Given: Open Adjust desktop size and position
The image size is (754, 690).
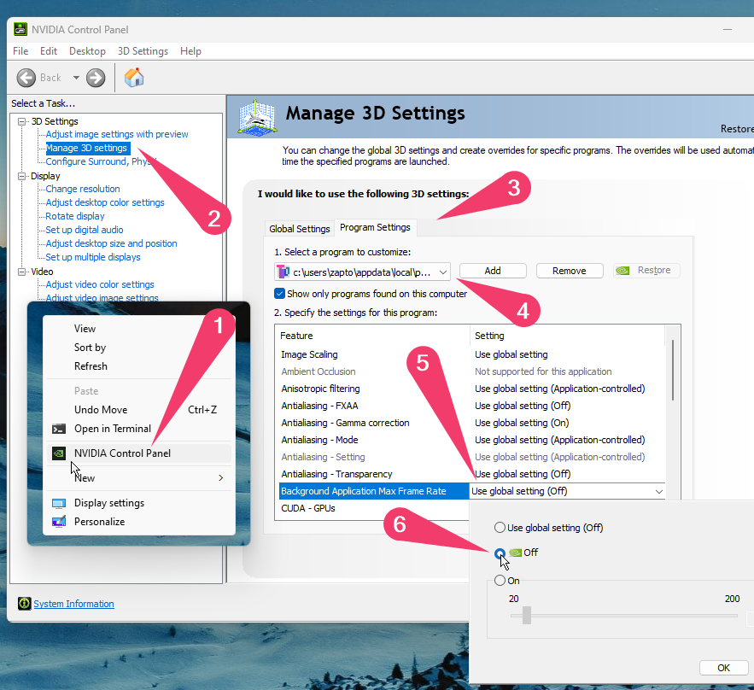Looking at the screenshot, I should (111, 243).
